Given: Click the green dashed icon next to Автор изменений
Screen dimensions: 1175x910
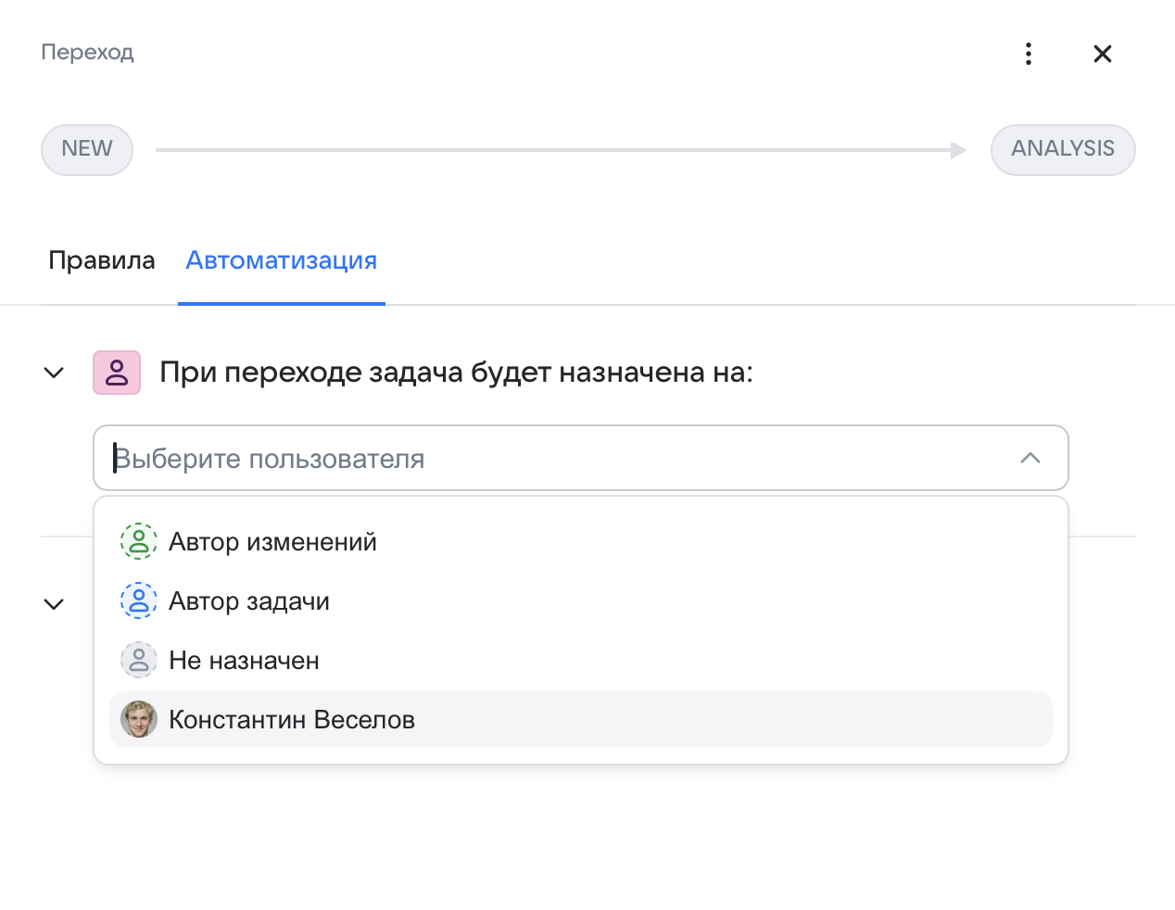Looking at the screenshot, I should pos(139,541).
